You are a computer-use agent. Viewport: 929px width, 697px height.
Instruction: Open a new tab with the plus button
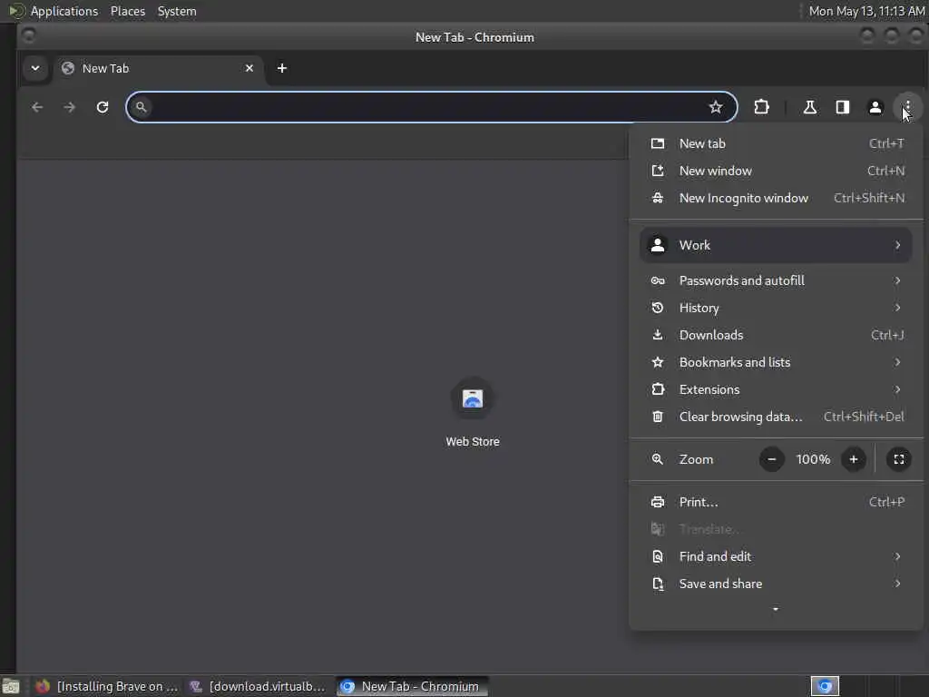tap(282, 68)
